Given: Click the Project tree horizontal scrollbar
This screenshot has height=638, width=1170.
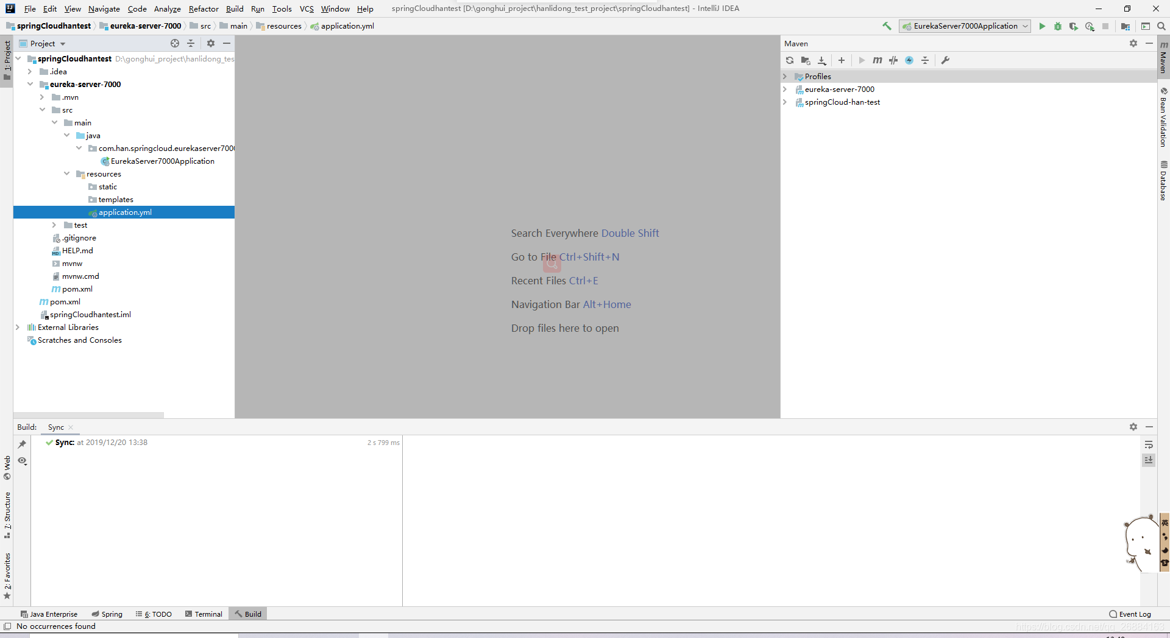Looking at the screenshot, I should tap(88, 415).
